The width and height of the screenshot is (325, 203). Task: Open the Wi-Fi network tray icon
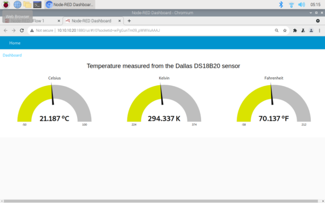[291, 5]
